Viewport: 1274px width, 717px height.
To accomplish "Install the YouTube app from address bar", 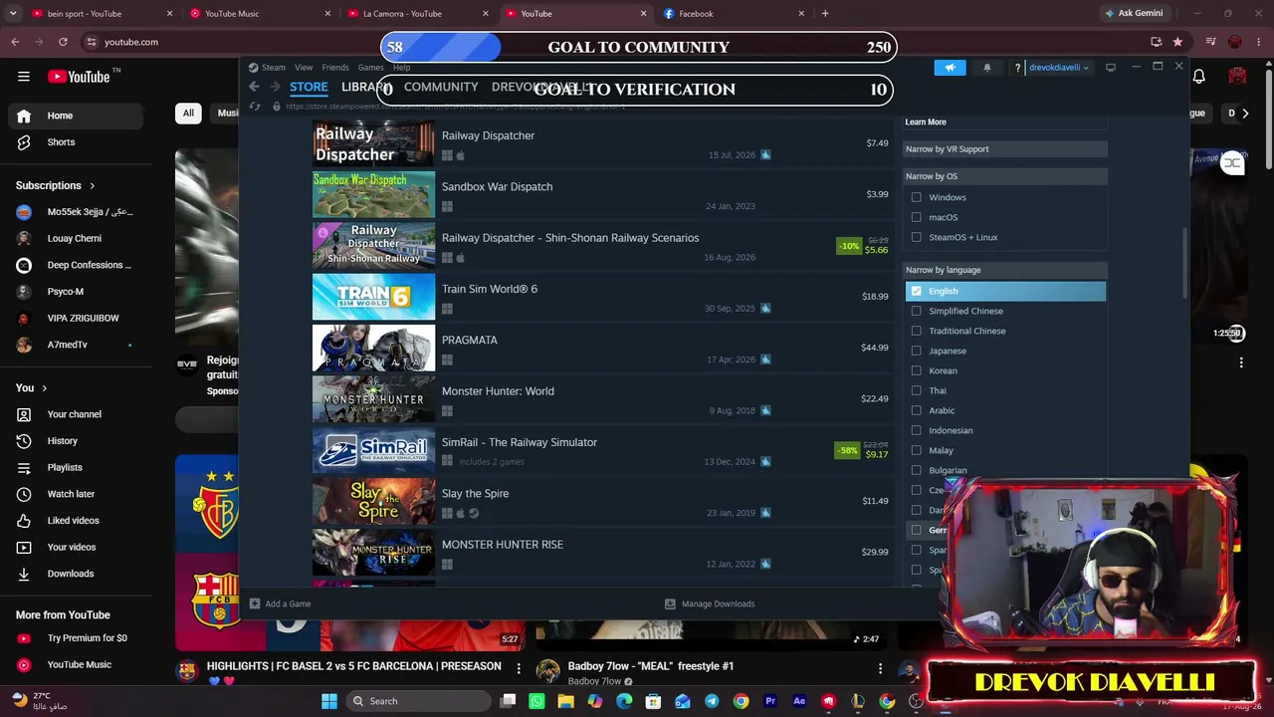I will [x=1156, y=42].
